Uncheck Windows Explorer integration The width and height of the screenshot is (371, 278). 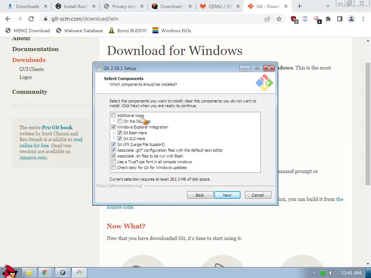(113, 127)
